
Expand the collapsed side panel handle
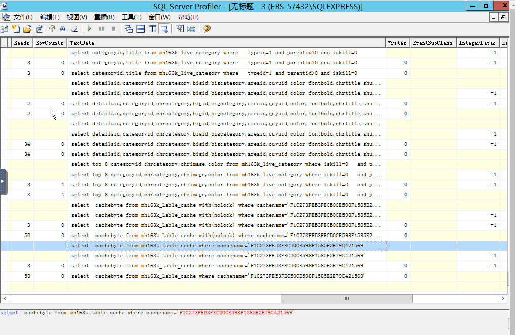click(x=3, y=181)
